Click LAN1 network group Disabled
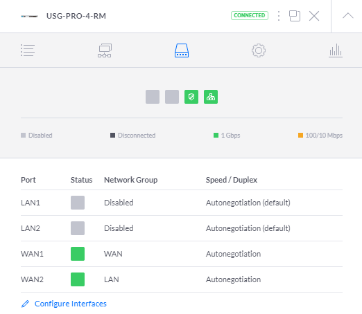 (x=119, y=203)
